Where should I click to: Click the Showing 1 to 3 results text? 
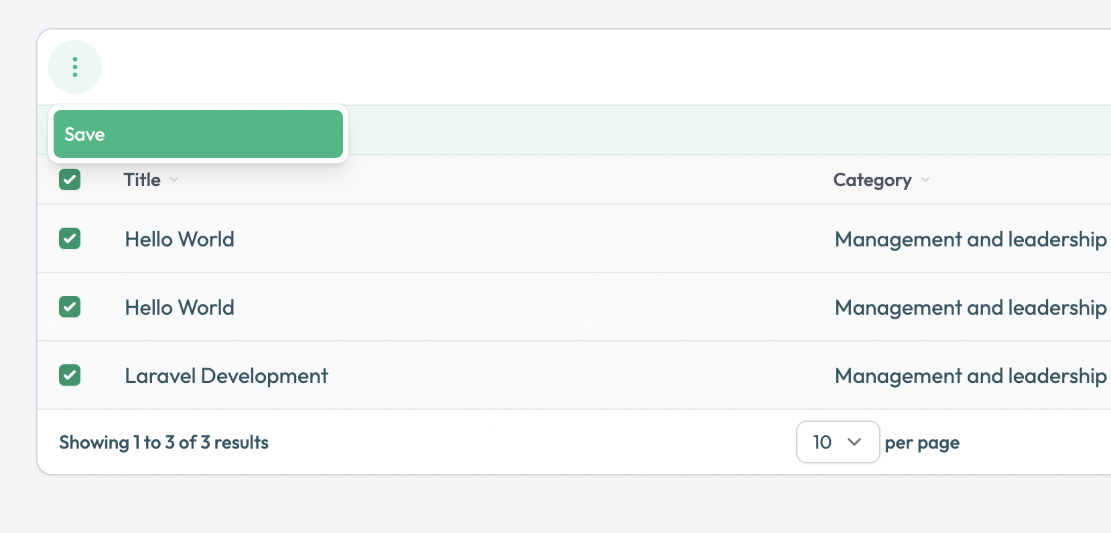(164, 442)
